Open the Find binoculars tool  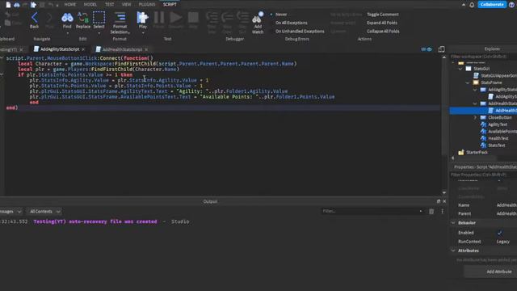tap(67, 18)
